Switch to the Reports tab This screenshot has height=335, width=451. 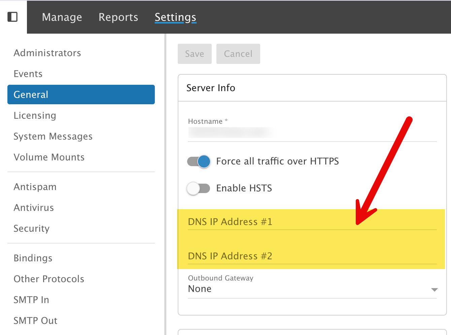(118, 17)
